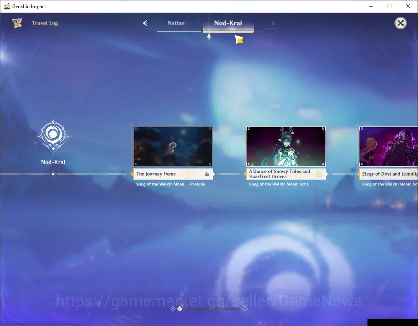
Task: Select A Dance of Snowy Tides and Hoarfrost Groves label
Action: click(x=279, y=174)
